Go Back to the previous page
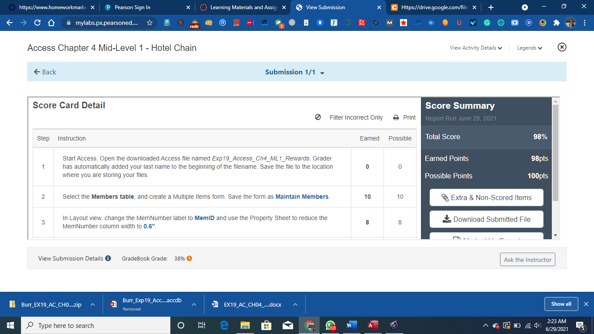 (x=45, y=72)
